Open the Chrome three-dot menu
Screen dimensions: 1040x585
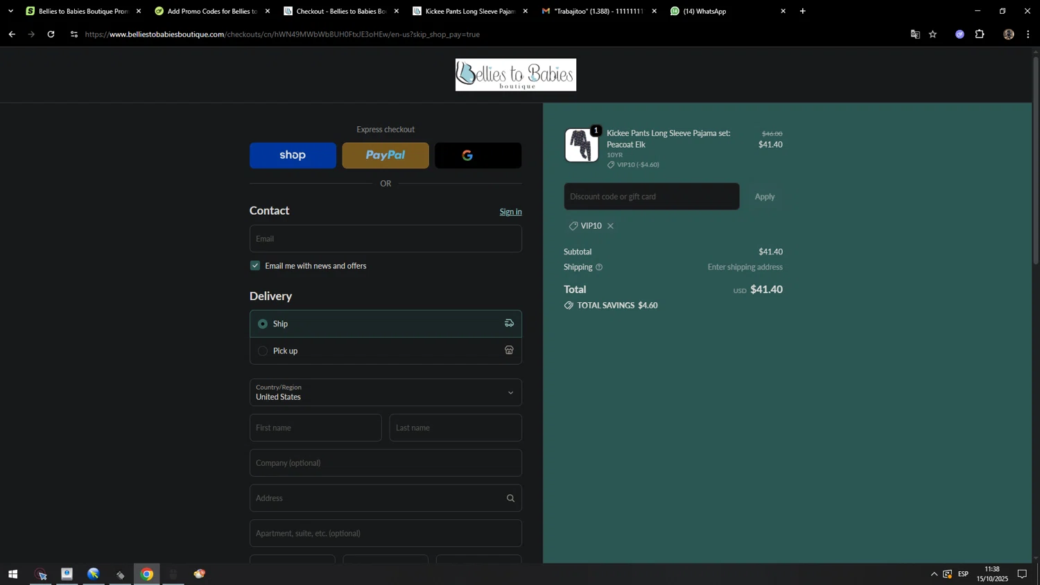[x=1028, y=34]
